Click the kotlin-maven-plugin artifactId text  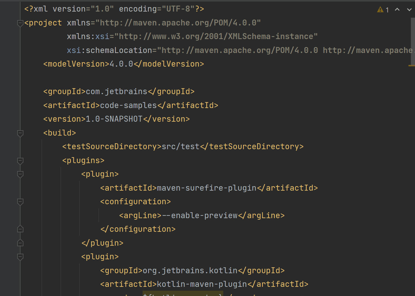pos(202,284)
